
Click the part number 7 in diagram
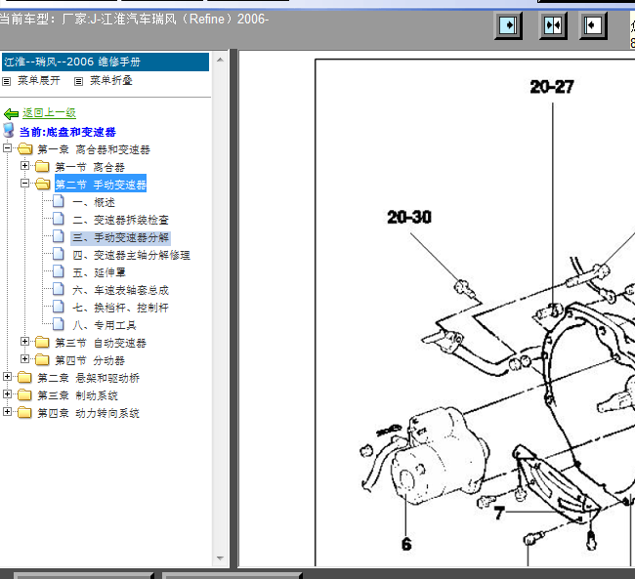[499, 513]
